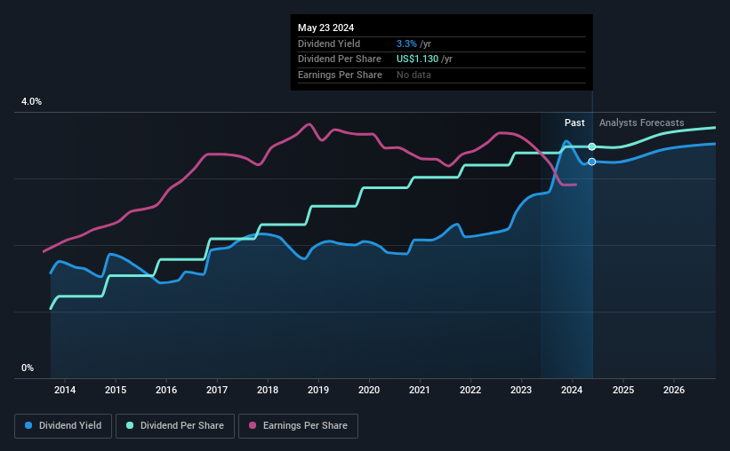Click the 2014 x-axis label
The width and height of the screenshot is (730, 451).
[65, 390]
